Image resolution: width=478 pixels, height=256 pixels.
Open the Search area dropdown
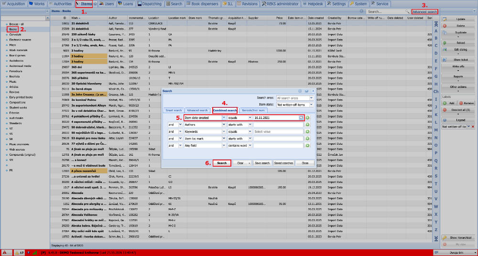click(311, 98)
